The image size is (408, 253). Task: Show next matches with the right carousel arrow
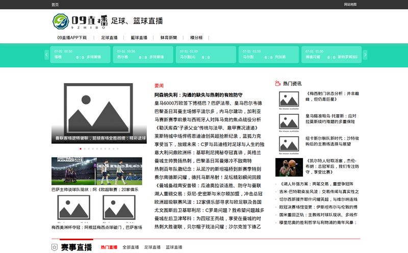pos(365,55)
